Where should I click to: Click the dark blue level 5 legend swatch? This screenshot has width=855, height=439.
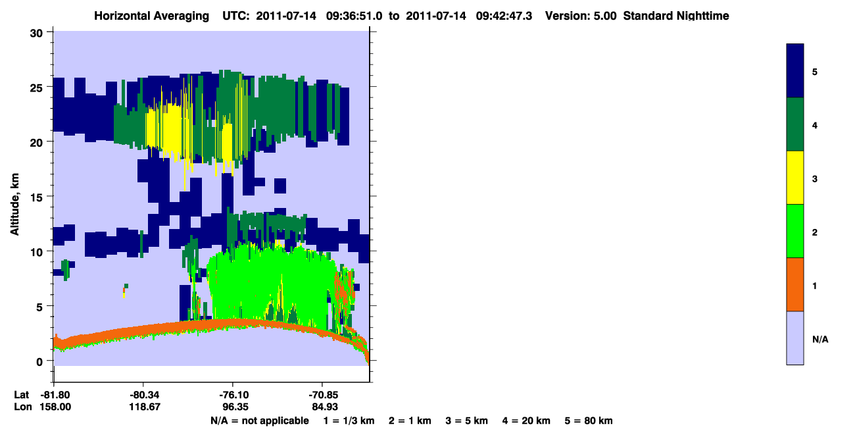coord(795,70)
